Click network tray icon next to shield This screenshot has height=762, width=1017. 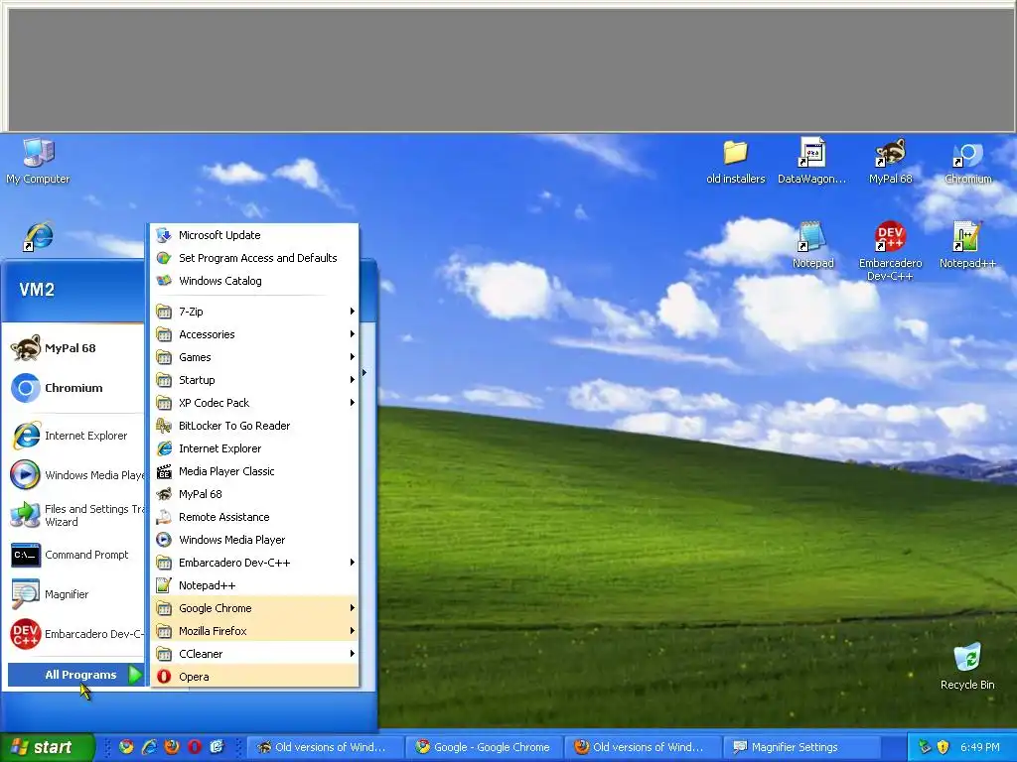pos(925,747)
